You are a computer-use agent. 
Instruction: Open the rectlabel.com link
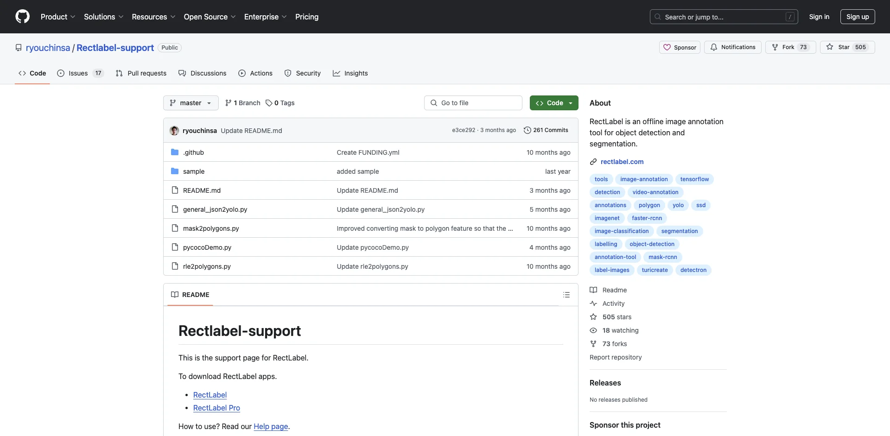point(622,162)
